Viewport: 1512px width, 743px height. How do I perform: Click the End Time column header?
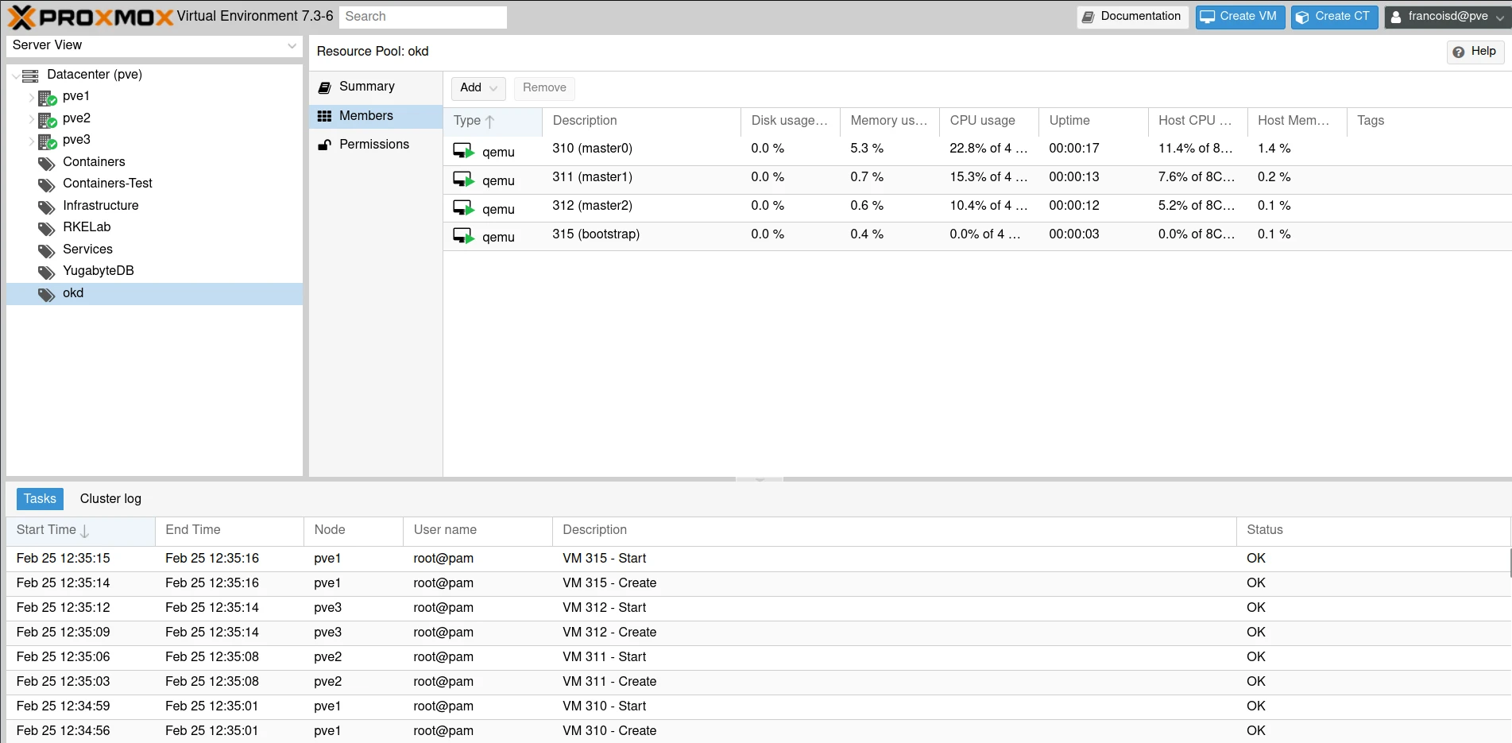pyautogui.click(x=230, y=530)
